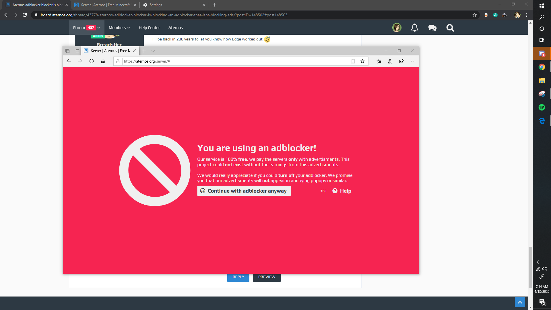Open Spotify from the taskbar
Screen dimensions: 551x310
click(542, 107)
